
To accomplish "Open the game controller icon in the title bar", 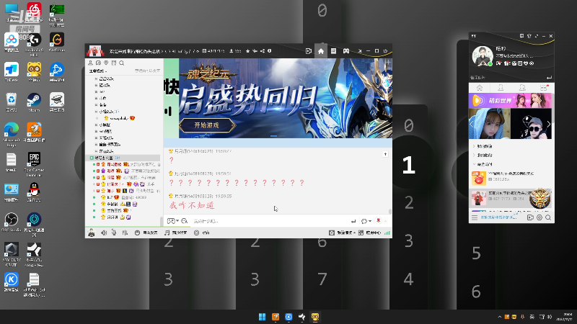I will 346,51.
